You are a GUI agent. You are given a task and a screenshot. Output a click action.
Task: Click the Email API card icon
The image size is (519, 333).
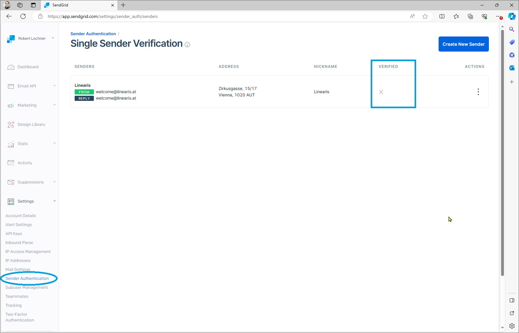coord(11,86)
